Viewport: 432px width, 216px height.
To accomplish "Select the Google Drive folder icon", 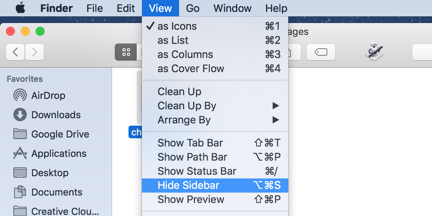I will click(x=20, y=134).
